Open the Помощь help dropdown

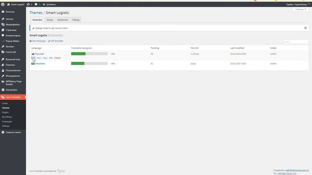click(301, 9)
